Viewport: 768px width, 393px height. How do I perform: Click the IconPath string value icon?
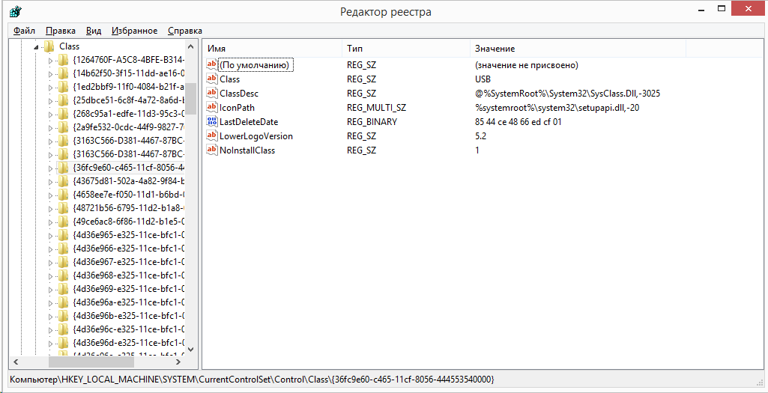[x=212, y=108]
